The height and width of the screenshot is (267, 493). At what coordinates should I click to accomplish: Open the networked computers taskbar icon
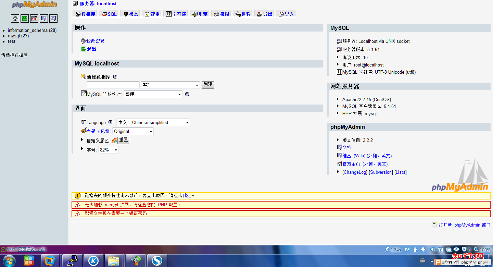[x=72, y=261]
